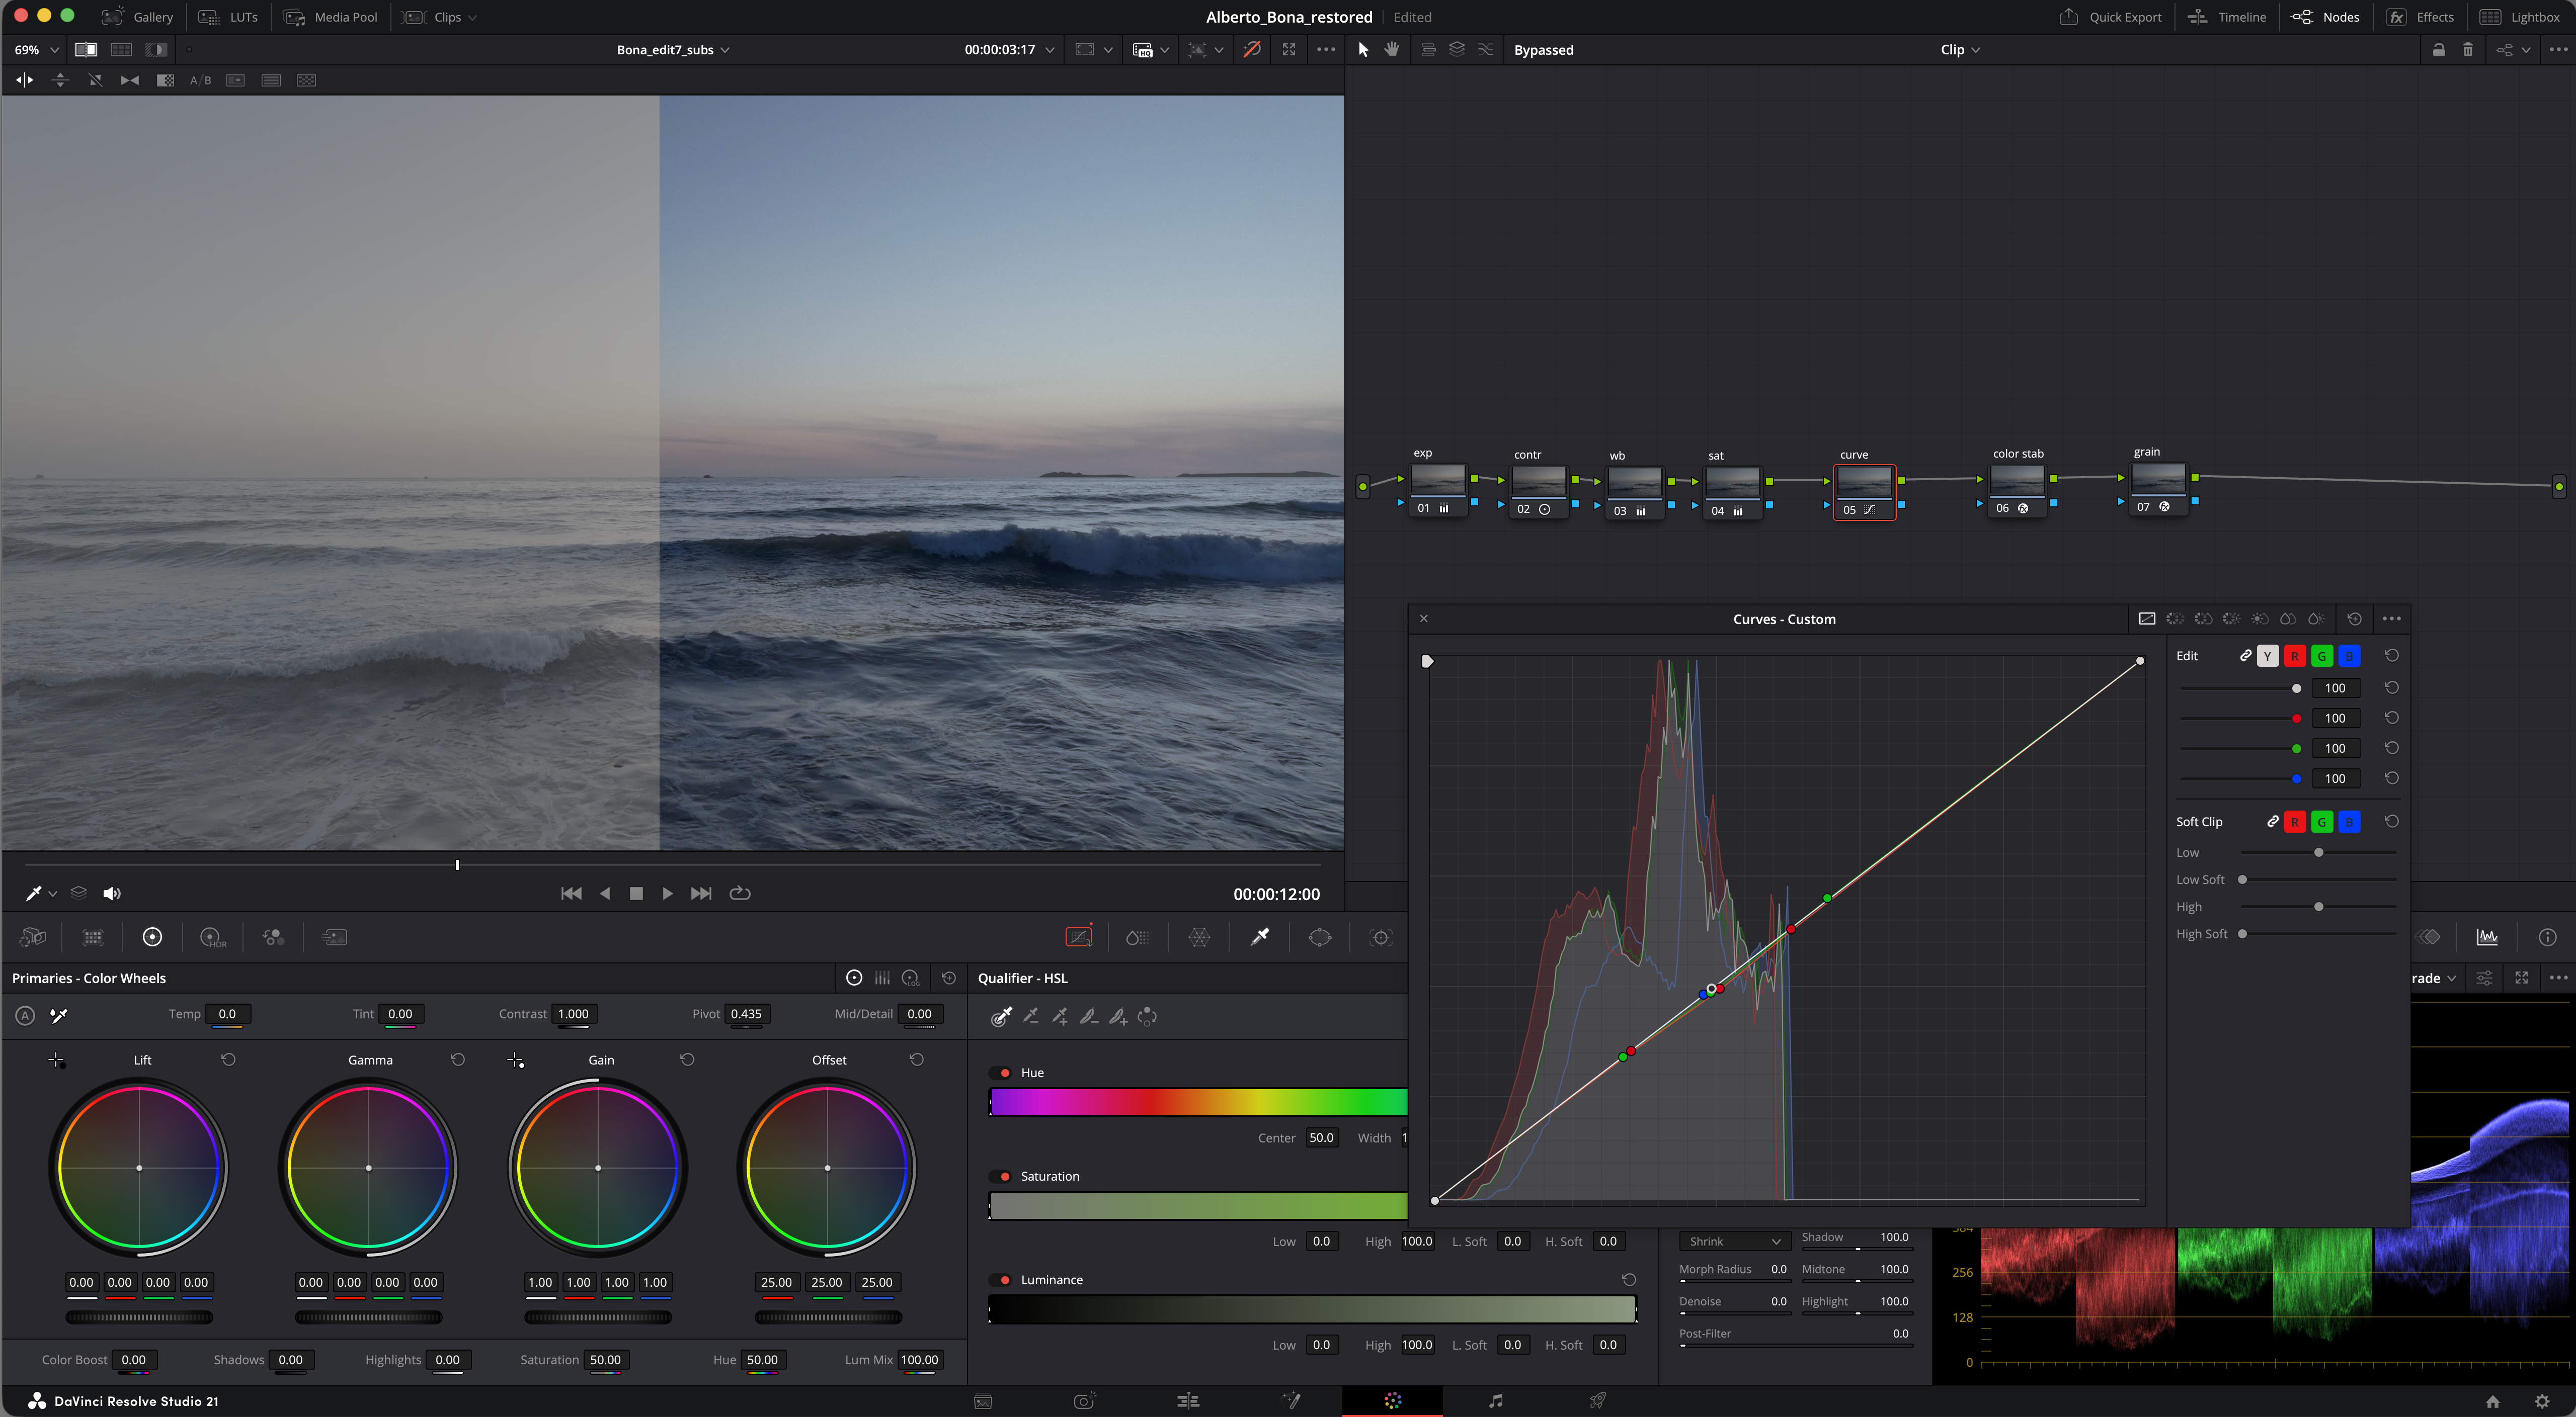Open the viewer zoom 69% dropdown

coord(37,50)
